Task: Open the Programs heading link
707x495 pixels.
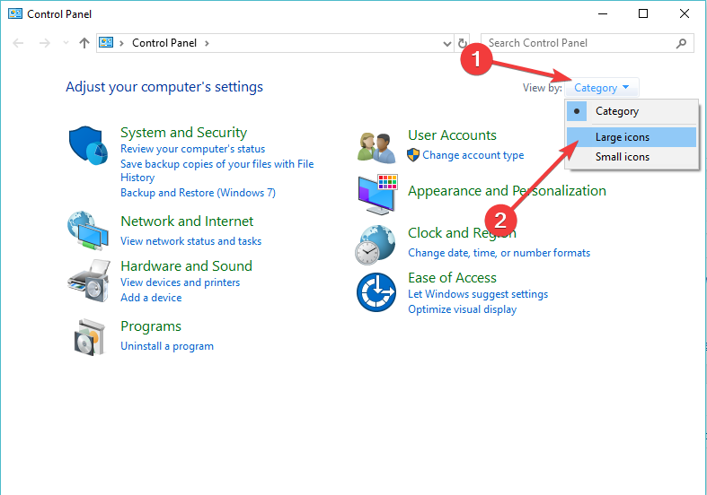Action: (151, 326)
